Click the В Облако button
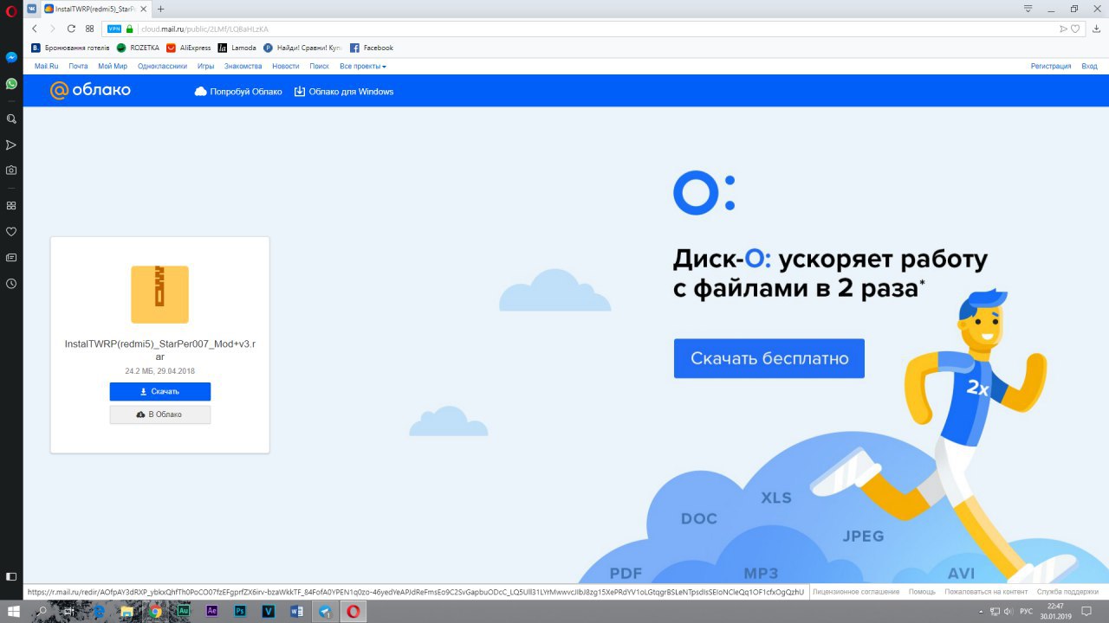 tap(159, 414)
